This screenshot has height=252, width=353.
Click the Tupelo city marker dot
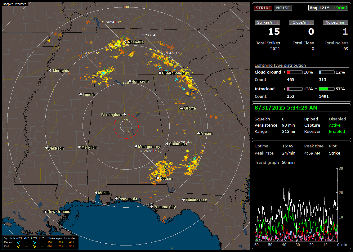(81, 94)
